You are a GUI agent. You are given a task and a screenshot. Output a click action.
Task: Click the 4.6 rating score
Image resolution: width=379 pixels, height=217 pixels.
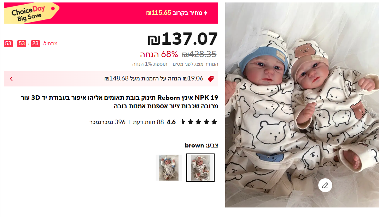171,122
